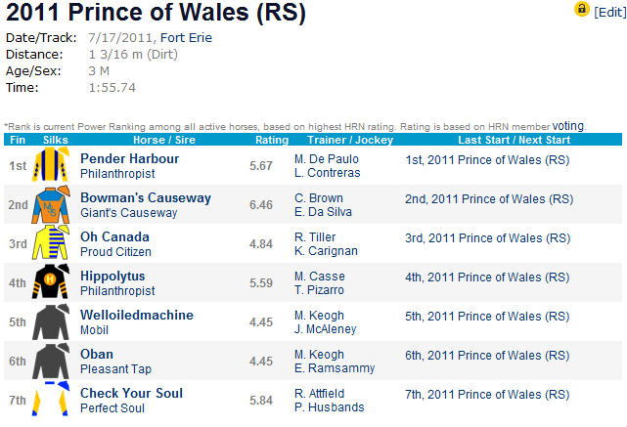
Task: Click the race time 1:55.74
Action: click(112, 88)
